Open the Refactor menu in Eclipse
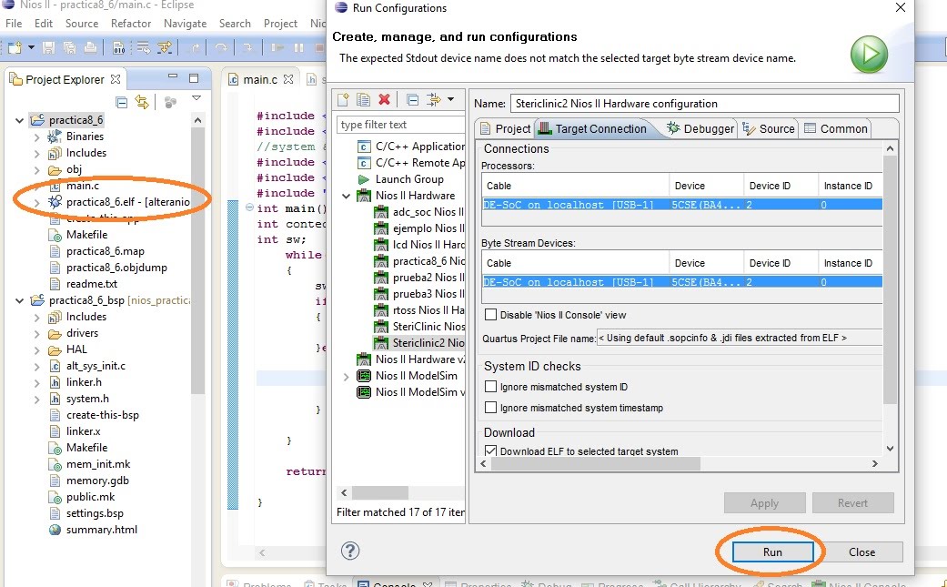 click(x=131, y=24)
